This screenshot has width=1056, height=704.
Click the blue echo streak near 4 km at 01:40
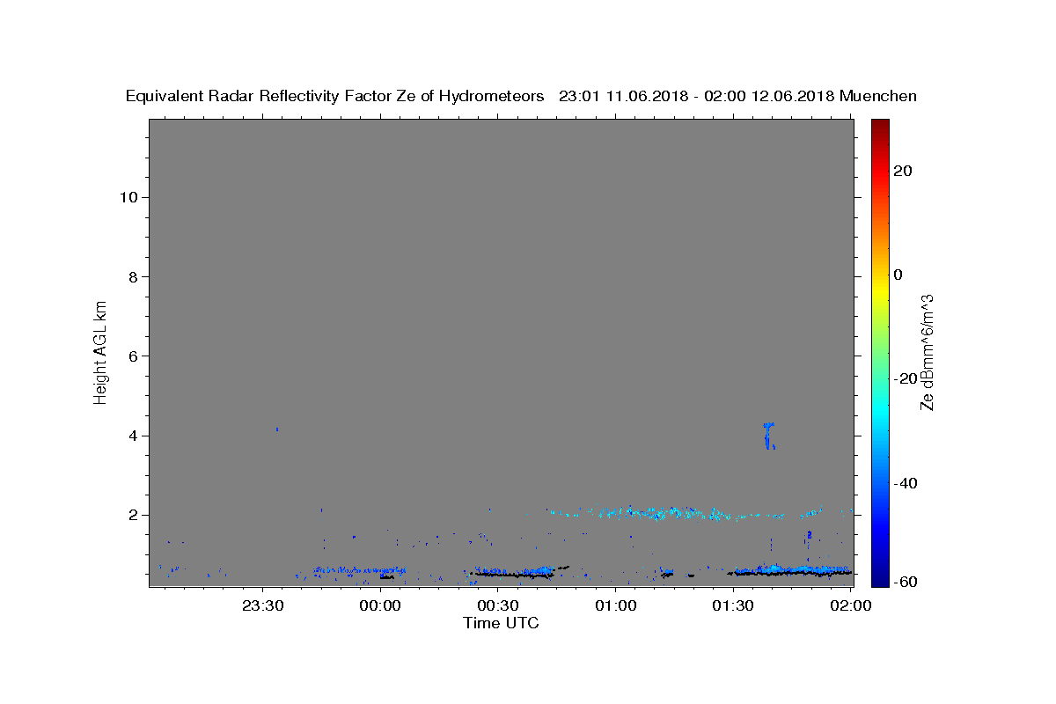(769, 436)
